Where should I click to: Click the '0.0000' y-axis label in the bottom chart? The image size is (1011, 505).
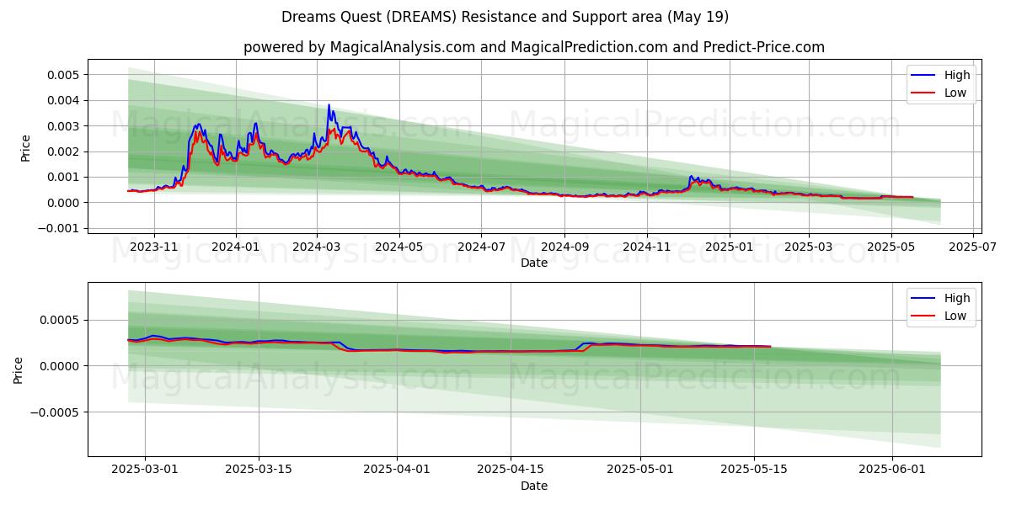[60, 366]
